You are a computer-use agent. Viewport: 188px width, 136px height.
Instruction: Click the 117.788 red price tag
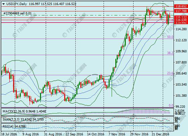tap(181, 11)
